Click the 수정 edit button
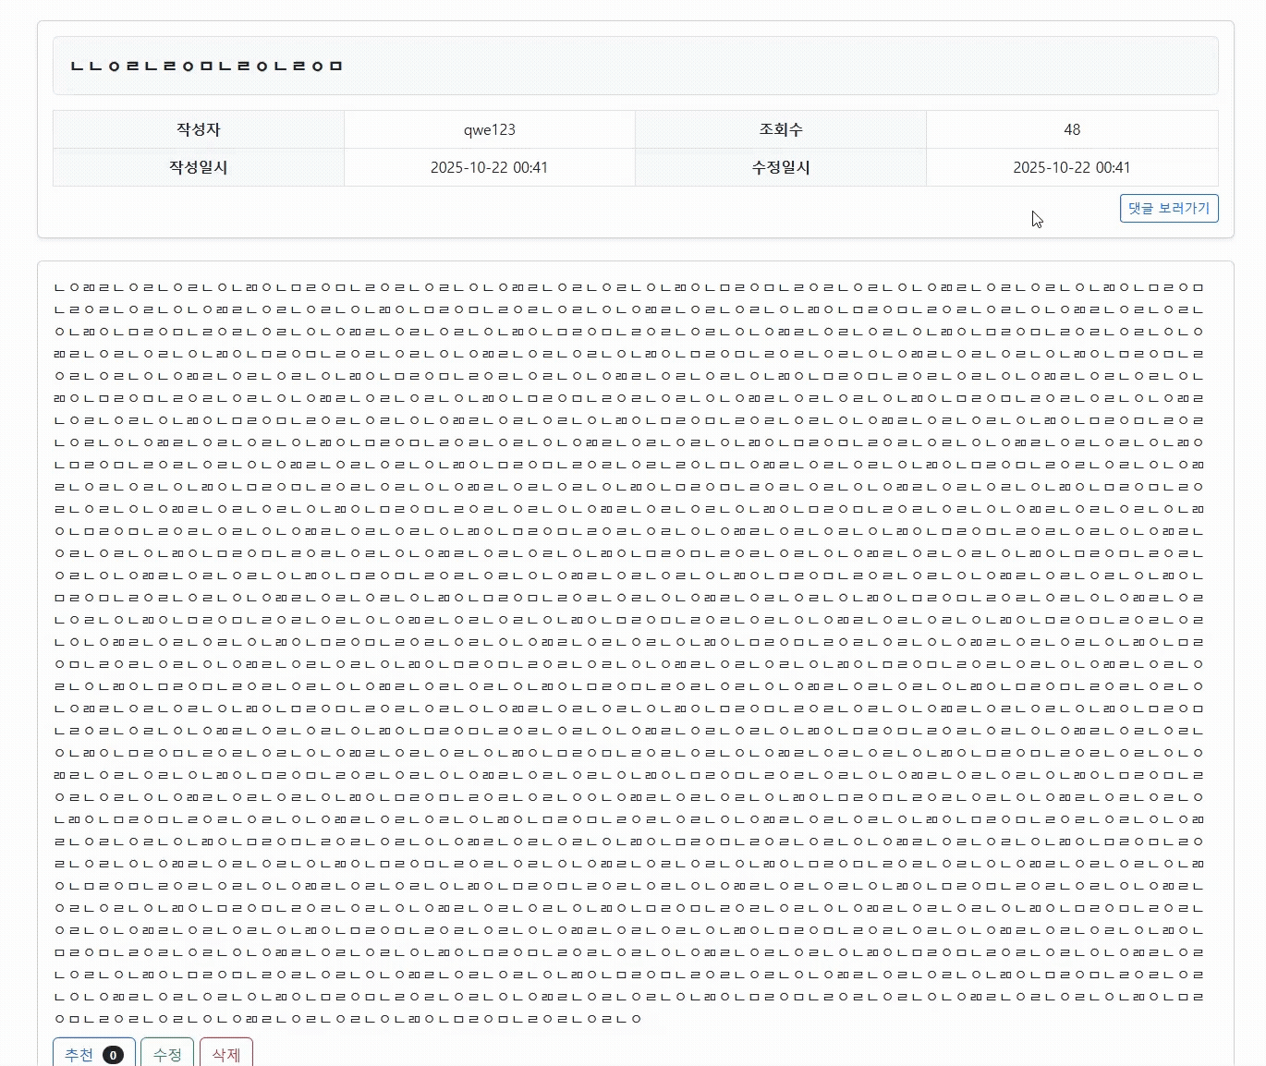This screenshot has height=1066, width=1266. (x=167, y=1053)
